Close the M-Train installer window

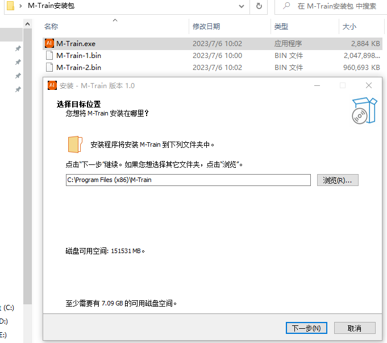[x=369, y=85]
